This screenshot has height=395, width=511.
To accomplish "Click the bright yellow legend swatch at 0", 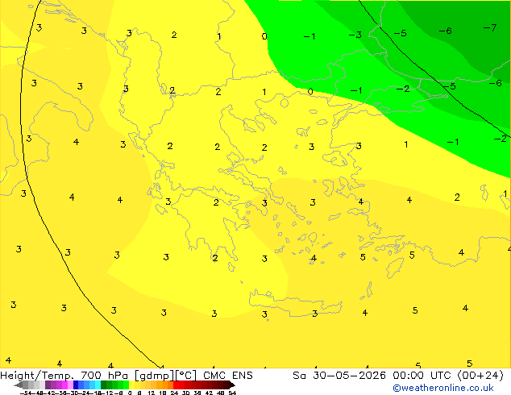I will [131, 385].
